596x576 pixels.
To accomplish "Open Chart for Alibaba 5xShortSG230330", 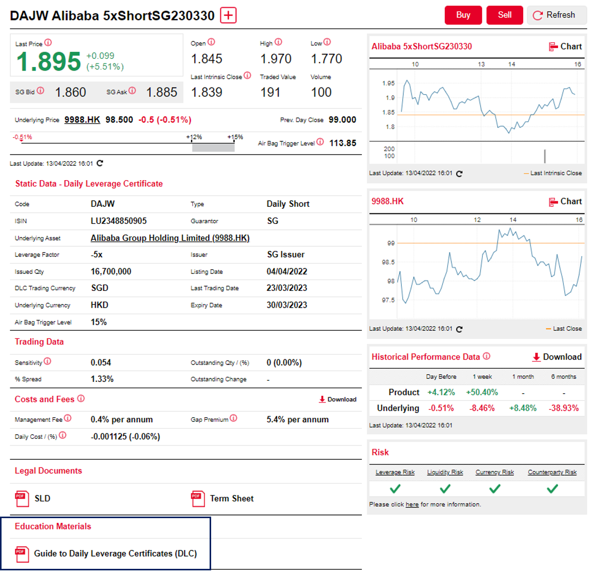I will click(x=565, y=46).
